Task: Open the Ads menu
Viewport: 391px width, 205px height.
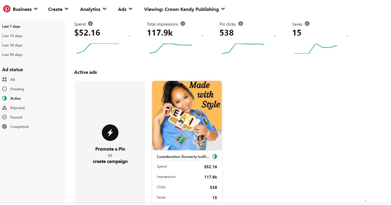Action: (x=125, y=9)
